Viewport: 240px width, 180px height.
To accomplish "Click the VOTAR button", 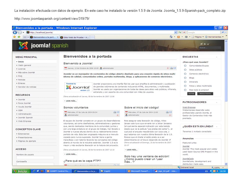I will point(191,94).
